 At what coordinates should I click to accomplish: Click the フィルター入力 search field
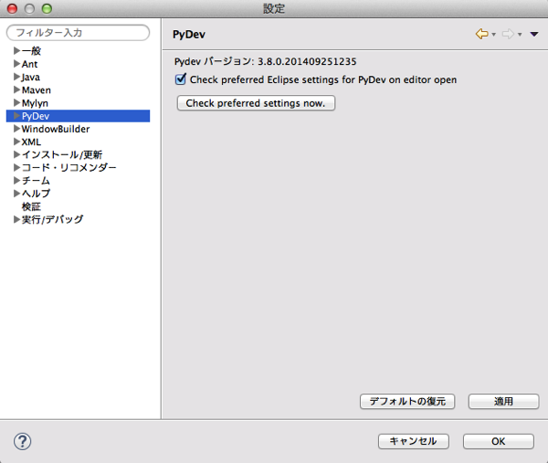[78, 33]
